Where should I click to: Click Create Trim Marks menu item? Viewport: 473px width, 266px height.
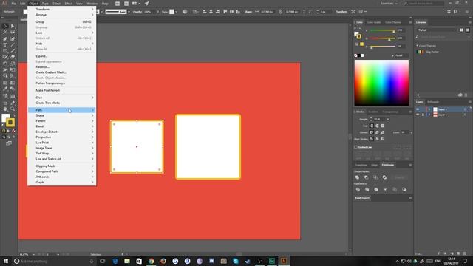coord(62,103)
